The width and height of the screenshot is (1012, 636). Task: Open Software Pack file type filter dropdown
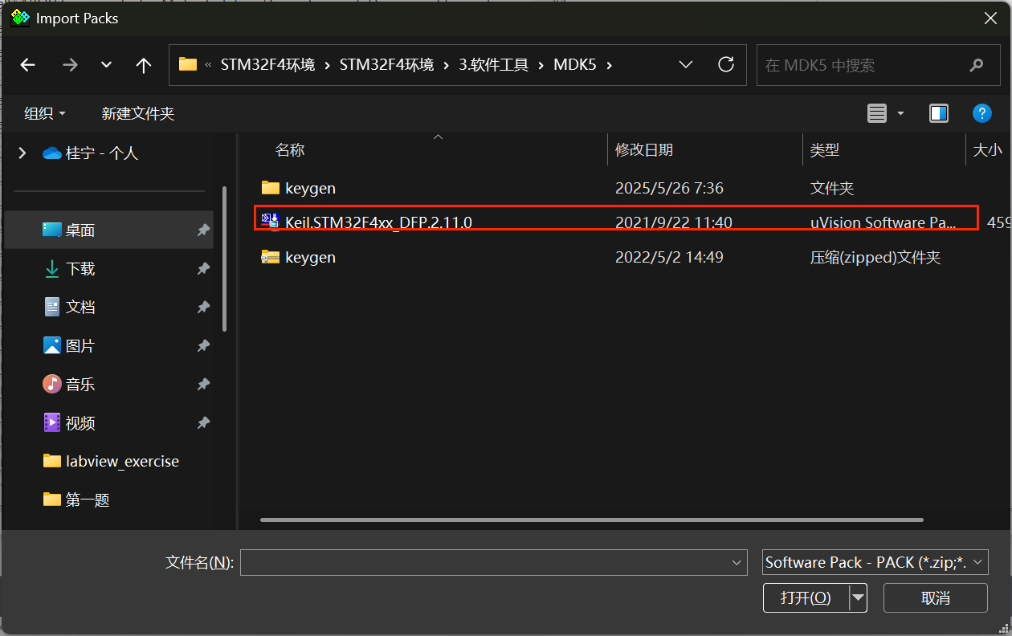point(875,562)
